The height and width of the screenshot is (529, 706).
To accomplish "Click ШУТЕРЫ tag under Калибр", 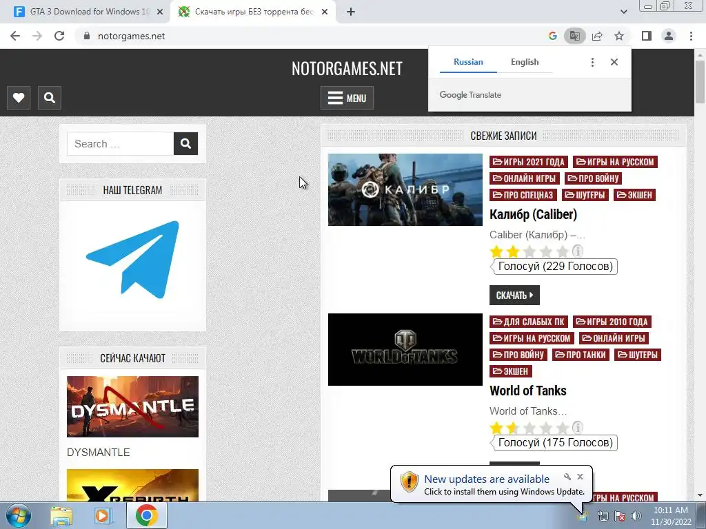I will pos(585,195).
